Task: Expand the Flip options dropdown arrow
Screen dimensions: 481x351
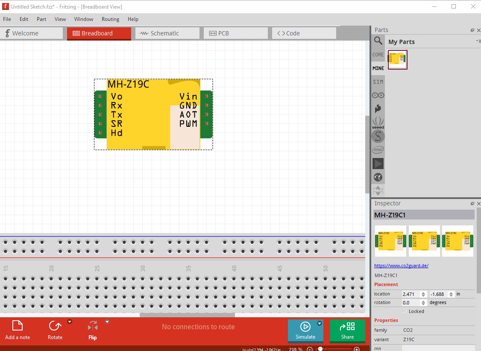Action: (x=107, y=322)
